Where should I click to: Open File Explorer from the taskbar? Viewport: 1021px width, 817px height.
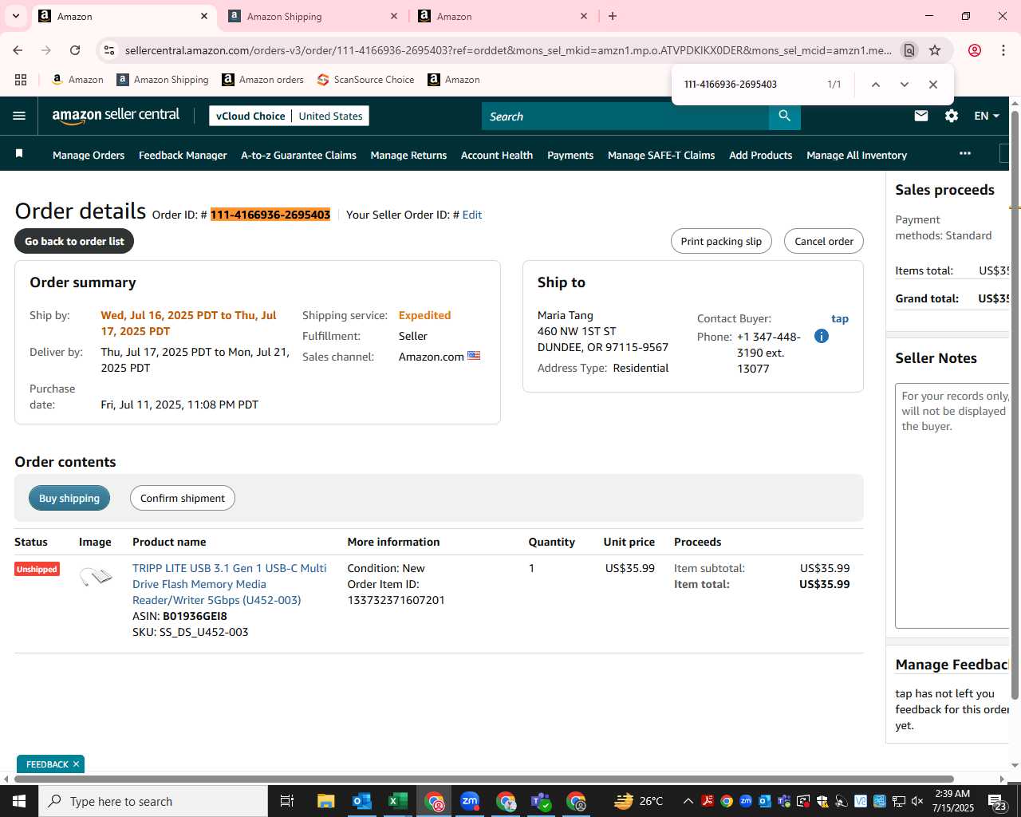325,801
